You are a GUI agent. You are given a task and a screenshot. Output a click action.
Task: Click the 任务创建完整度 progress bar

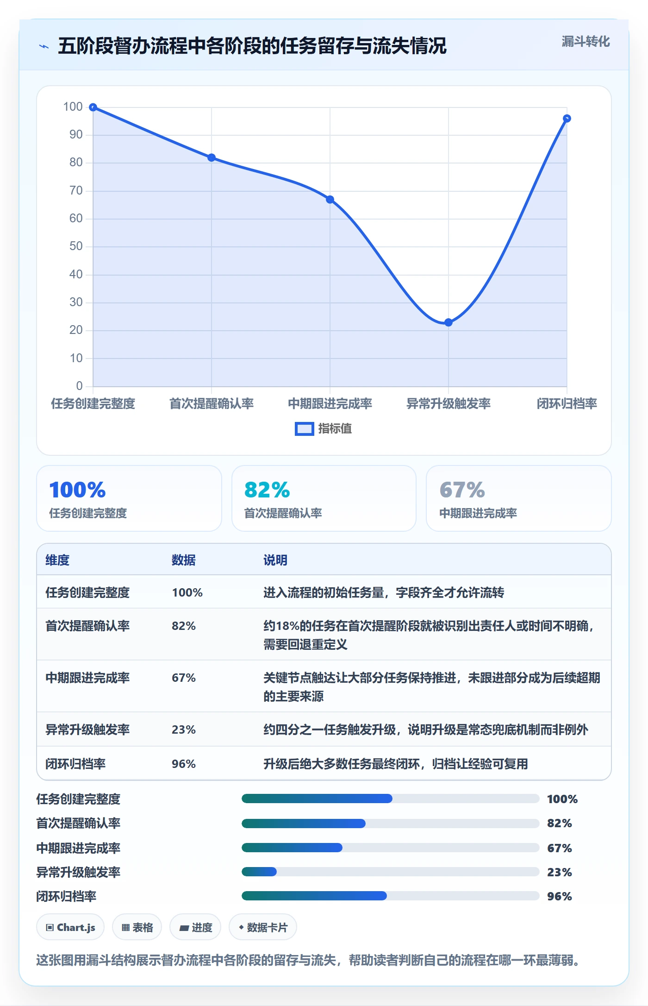click(390, 799)
